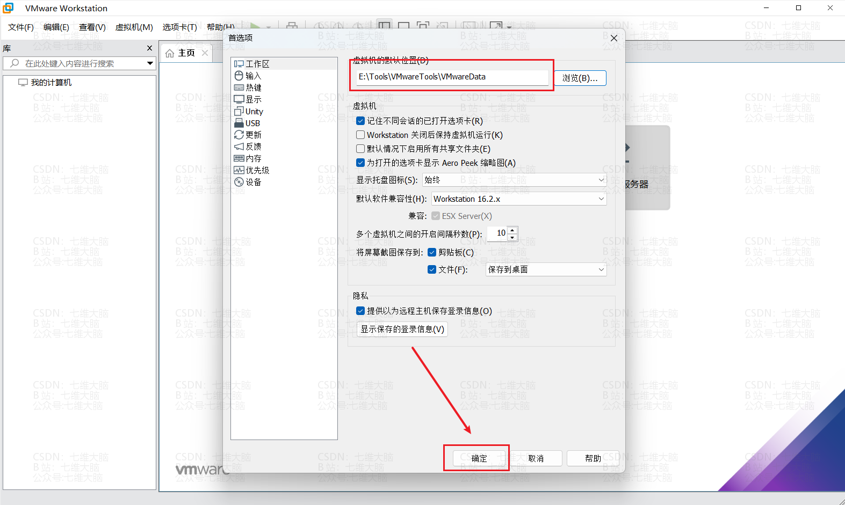Enable 默认情况下启用所有共享文件夹 checkbox
Viewport: 845px width, 505px height.
click(x=360, y=149)
